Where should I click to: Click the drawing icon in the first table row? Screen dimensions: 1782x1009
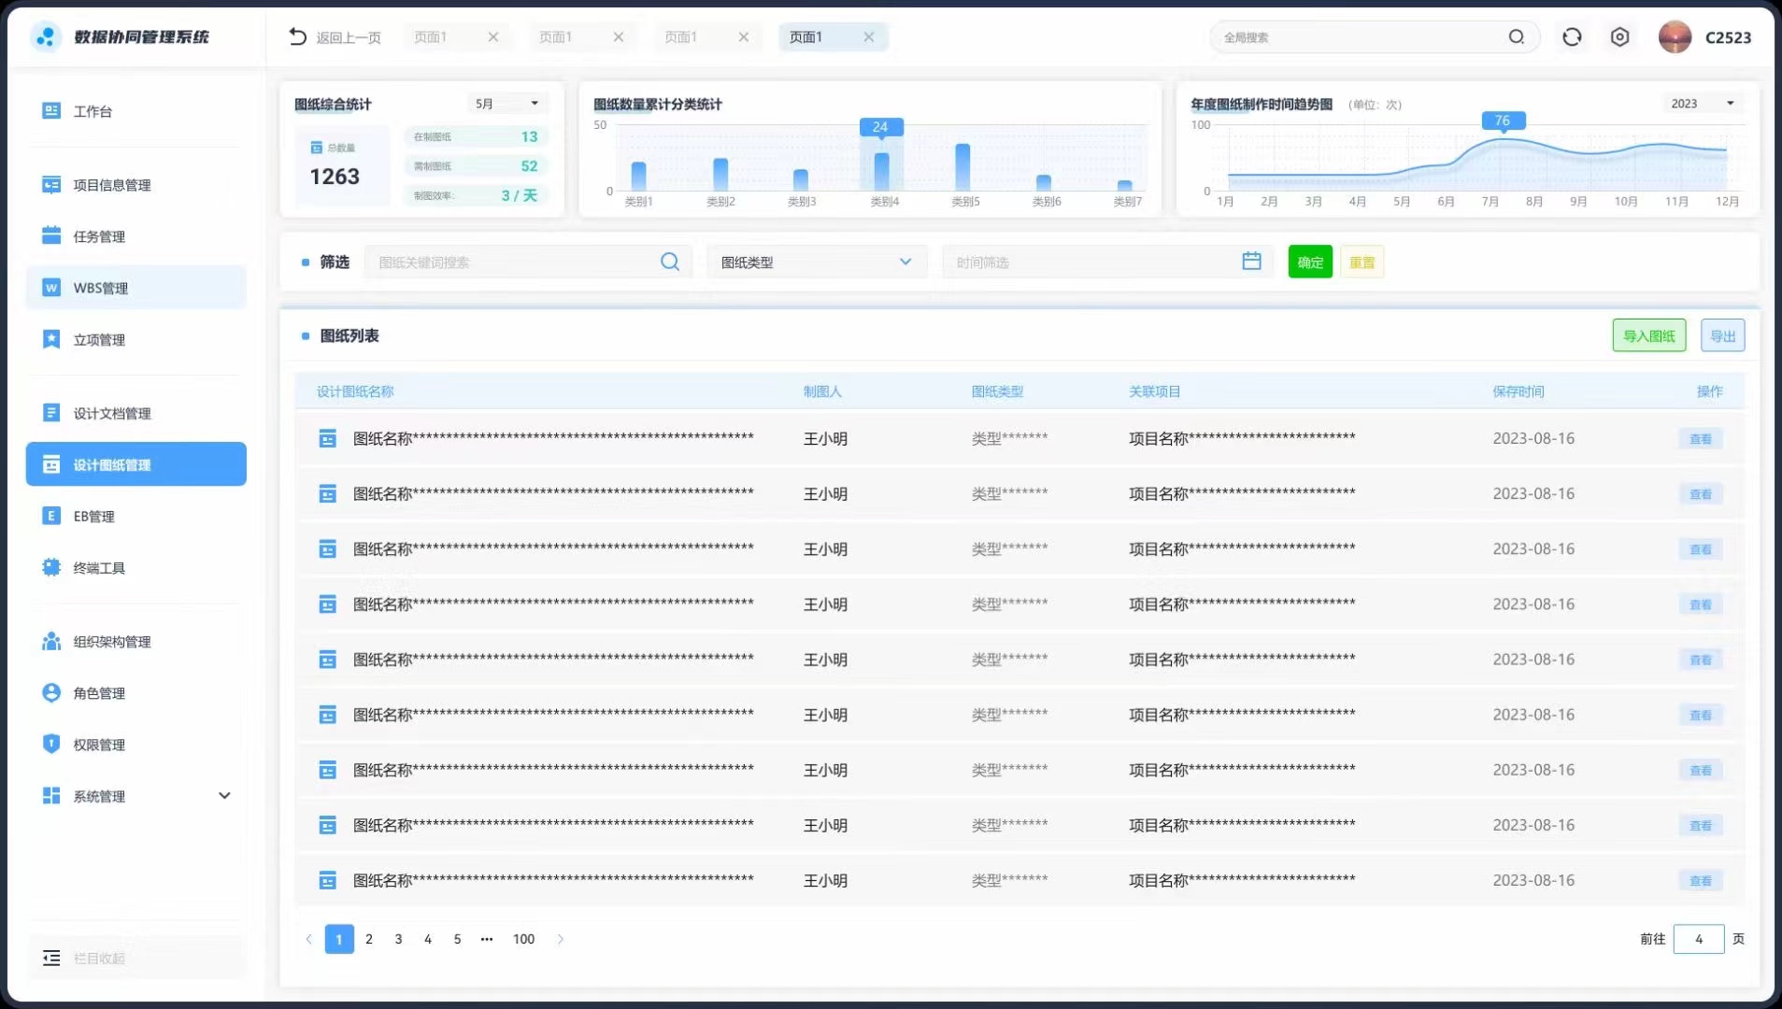click(327, 438)
